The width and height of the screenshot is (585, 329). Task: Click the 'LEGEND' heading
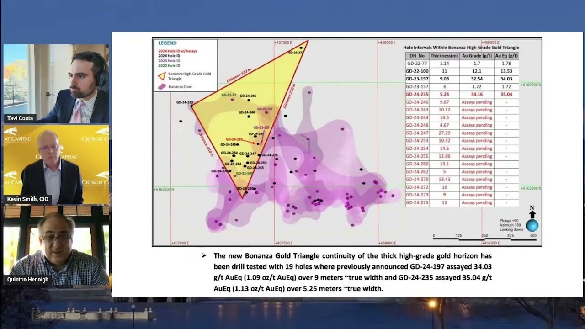pyautogui.click(x=167, y=43)
